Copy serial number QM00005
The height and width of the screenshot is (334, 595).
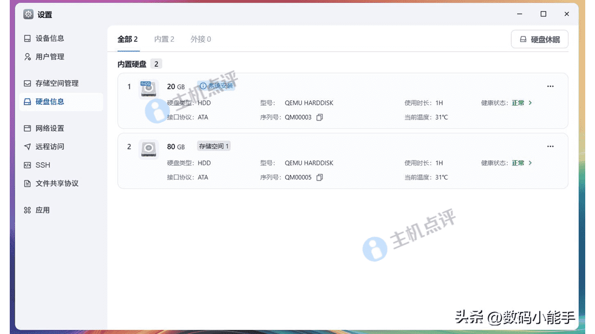coord(320,177)
